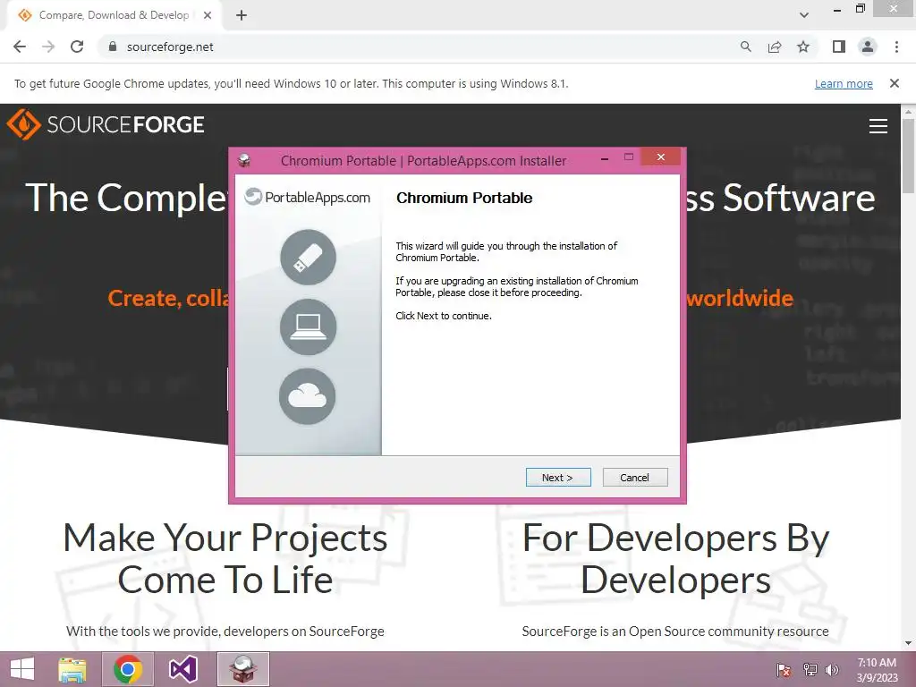Open the zoom magnifier icon in address bar
Image resolution: width=916 pixels, height=687 pixels.
[x=745, y=47]
